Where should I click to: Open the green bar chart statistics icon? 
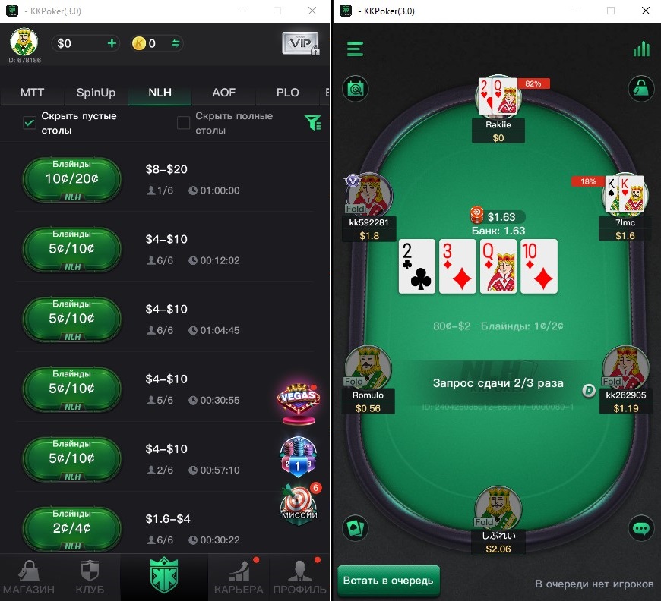click(641, 49)
